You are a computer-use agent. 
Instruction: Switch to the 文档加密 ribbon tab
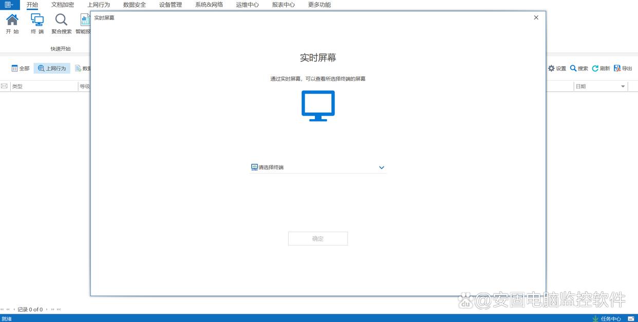[63, 5]
